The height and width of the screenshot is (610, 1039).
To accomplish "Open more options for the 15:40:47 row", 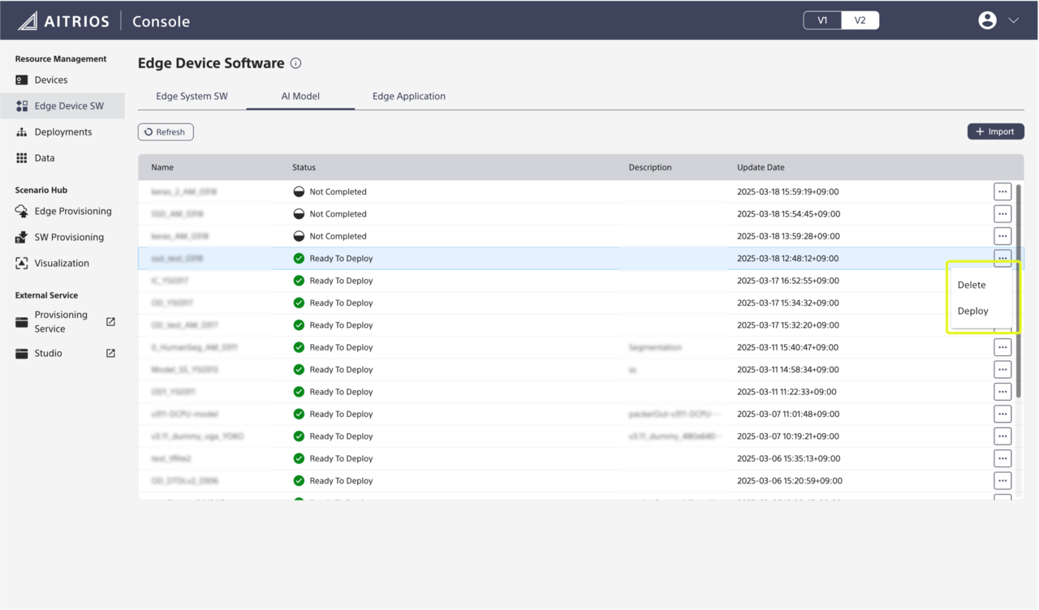I will [1002, 347].
